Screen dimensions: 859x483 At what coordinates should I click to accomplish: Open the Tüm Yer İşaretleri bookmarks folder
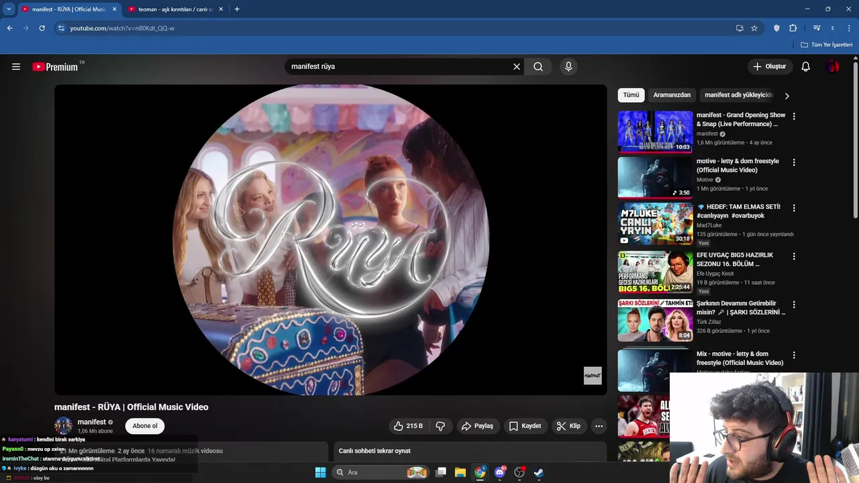click(827, 45)
